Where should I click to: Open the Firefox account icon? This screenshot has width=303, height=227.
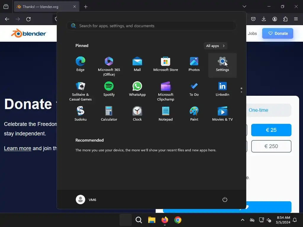click(275, 19)
